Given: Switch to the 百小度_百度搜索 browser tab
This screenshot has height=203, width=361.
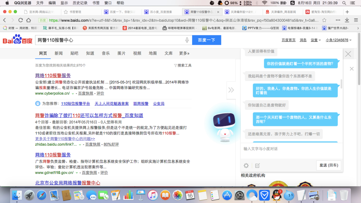Looking at the screenshot, I should pyautogui.click(x=161, y=12).
